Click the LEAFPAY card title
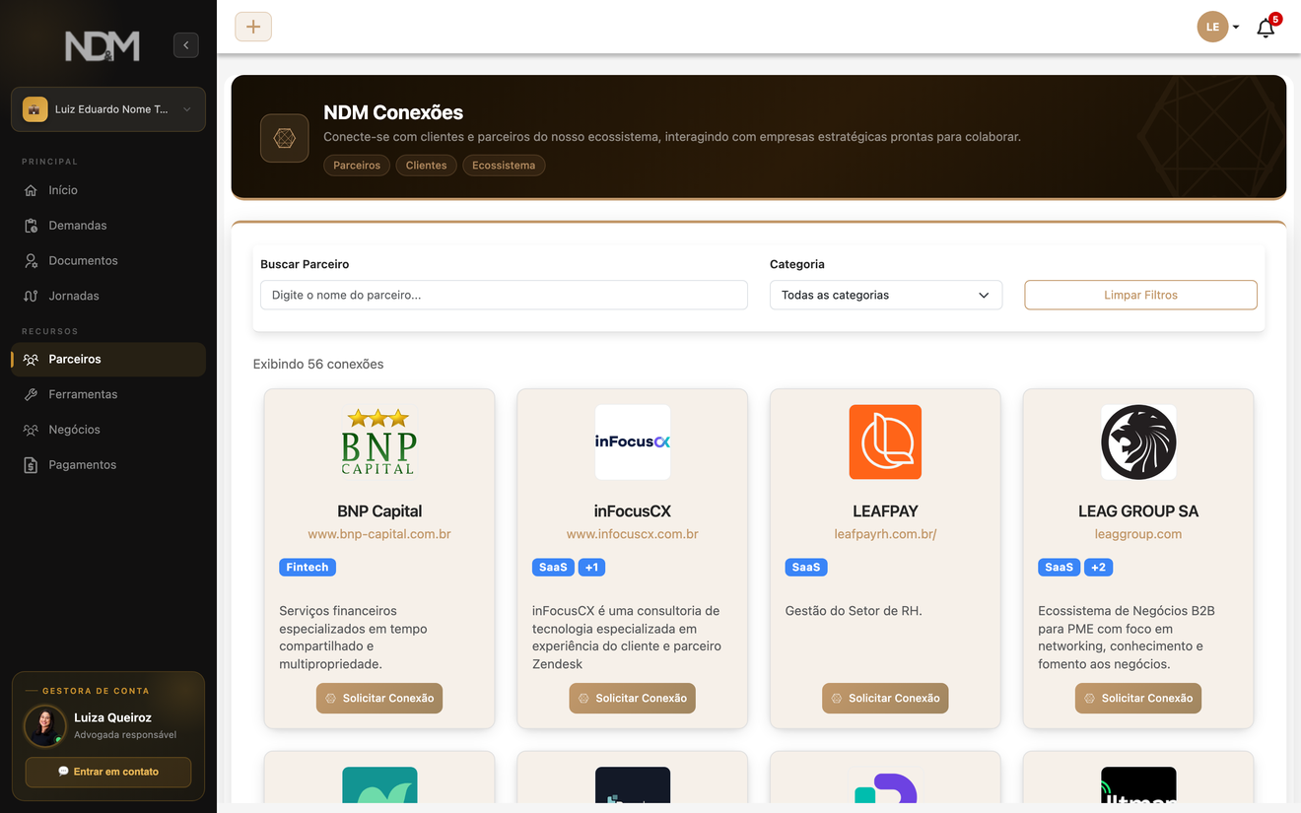The image size is (1301, 813). click(x=885, y=511)
